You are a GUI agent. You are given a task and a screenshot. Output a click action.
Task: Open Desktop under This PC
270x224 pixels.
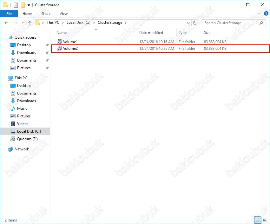tap(24, 86)
